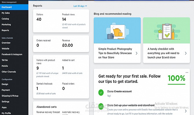Select Marketing from the sidebar
Viewport: 194px width, 115px height.
tap(6, 24)
